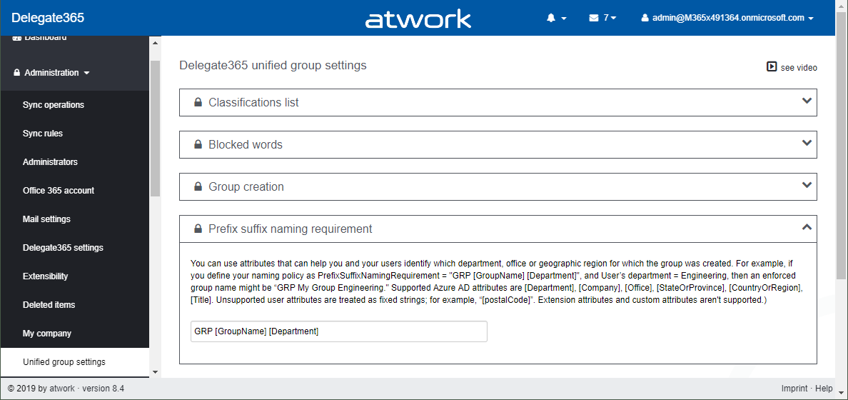848x400 pixels.
Task: Open Sync operations in sidebar
Action: 54,105
